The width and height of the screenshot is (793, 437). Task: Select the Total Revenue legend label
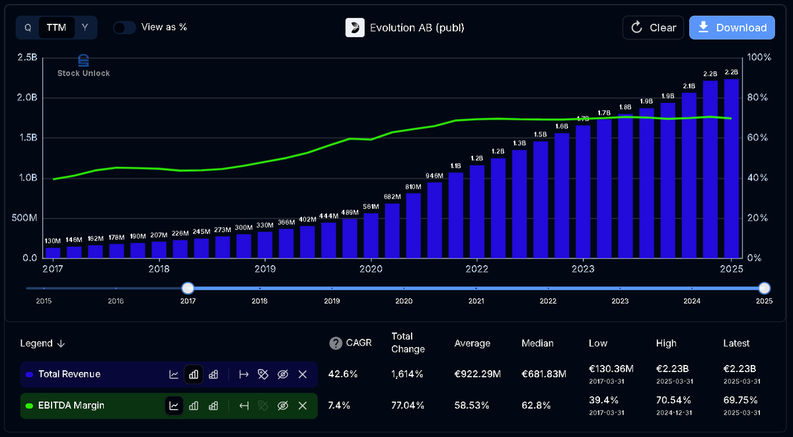point(69,374)
